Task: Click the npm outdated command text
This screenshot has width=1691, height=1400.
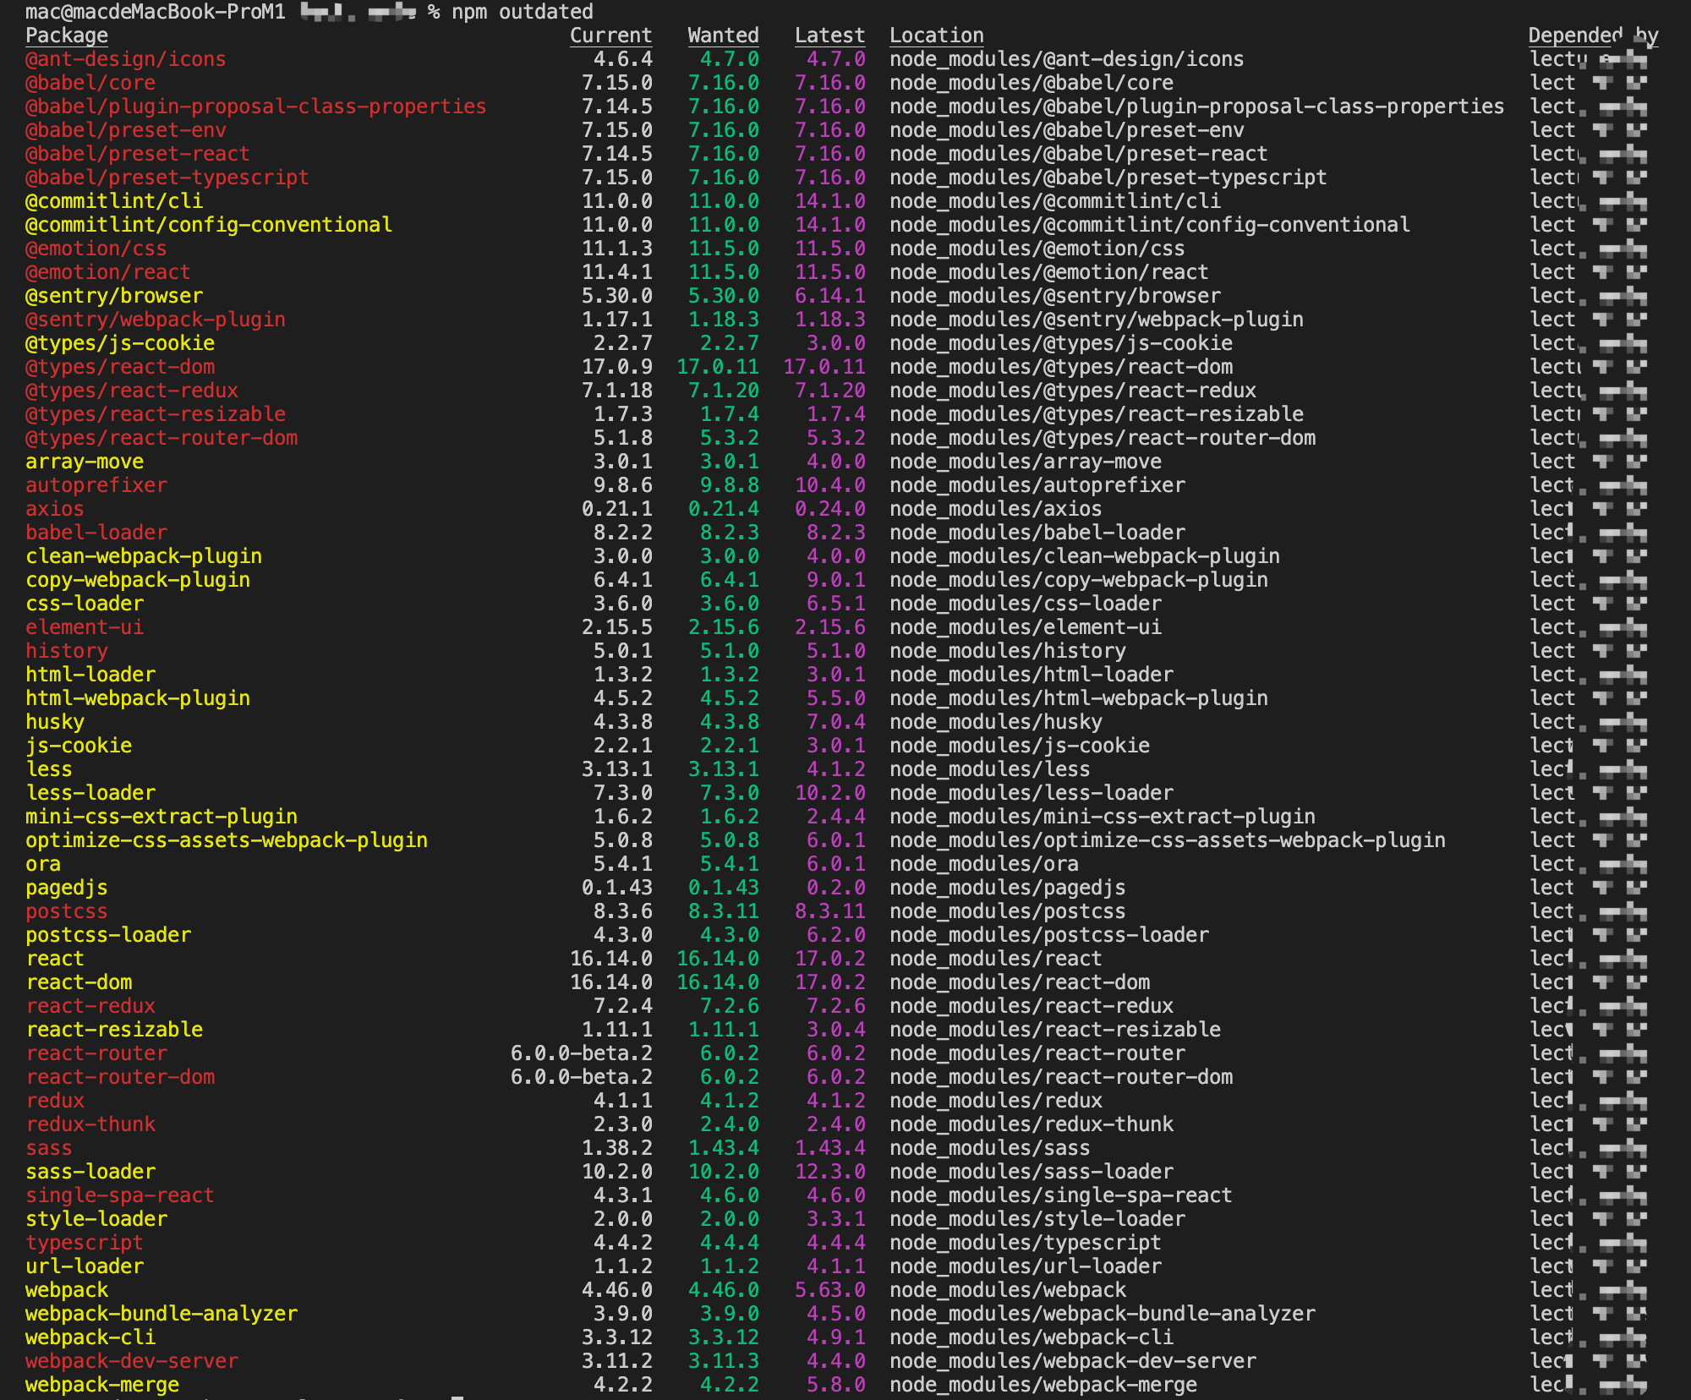Action: click(522, 12)
